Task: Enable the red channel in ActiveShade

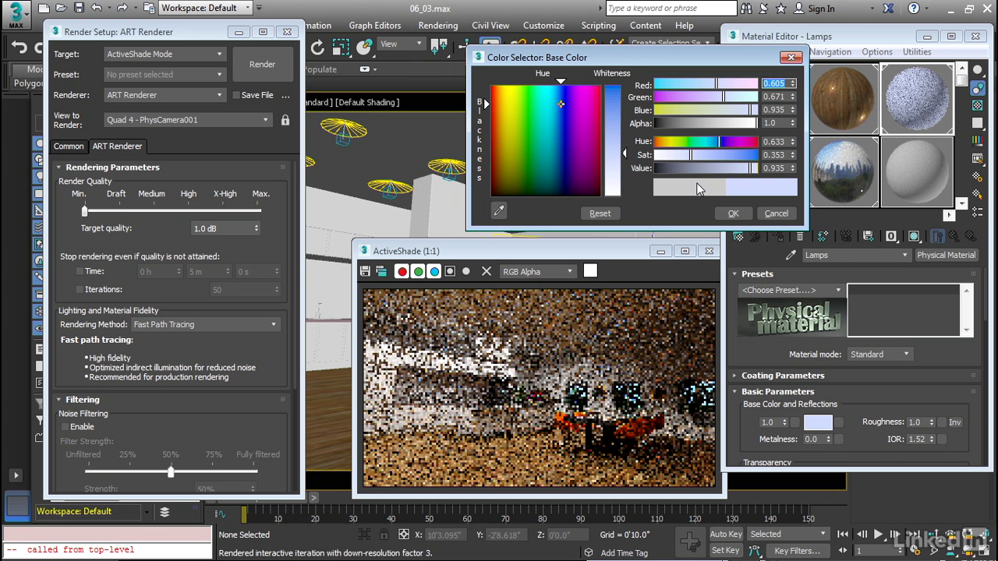Action: tap(402, 271)
